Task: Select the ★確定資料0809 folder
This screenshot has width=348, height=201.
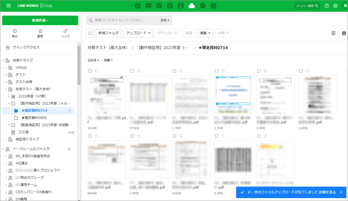Action: [x=35, y=118]
